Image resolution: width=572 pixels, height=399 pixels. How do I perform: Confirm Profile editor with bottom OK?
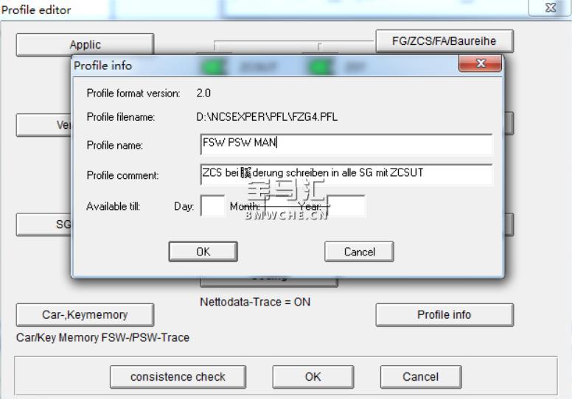coord(313,377)
